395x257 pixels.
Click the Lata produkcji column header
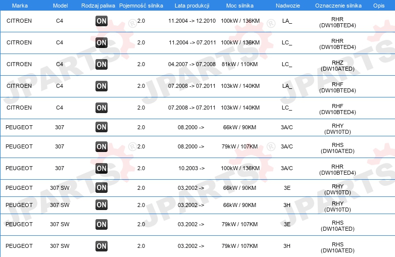(x=192, y=6)
